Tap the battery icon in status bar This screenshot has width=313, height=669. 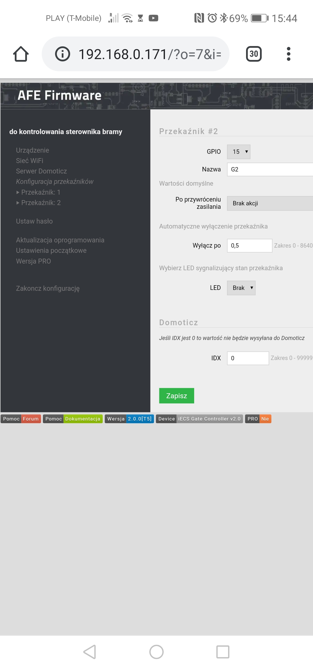point(260,18)
